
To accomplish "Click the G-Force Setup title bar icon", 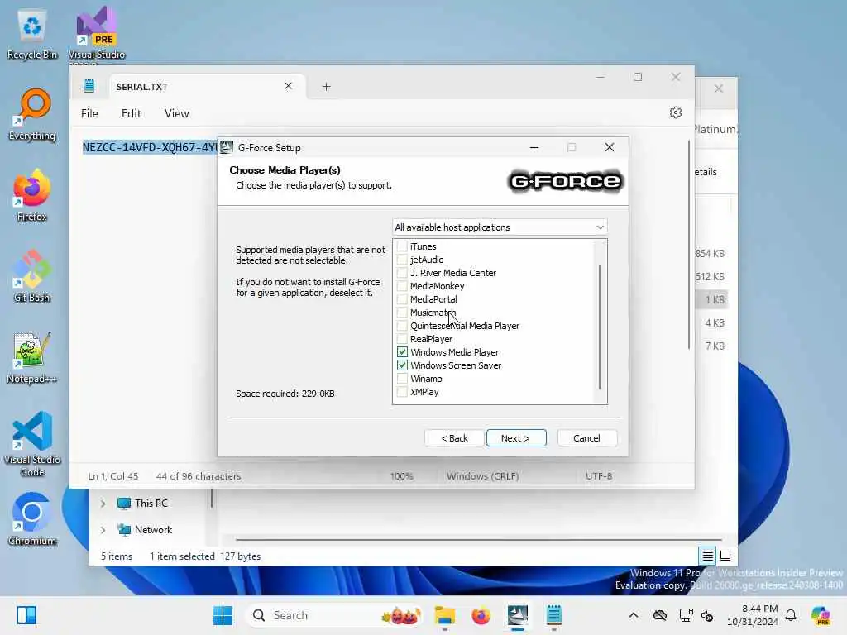I will tap(227, 147).
